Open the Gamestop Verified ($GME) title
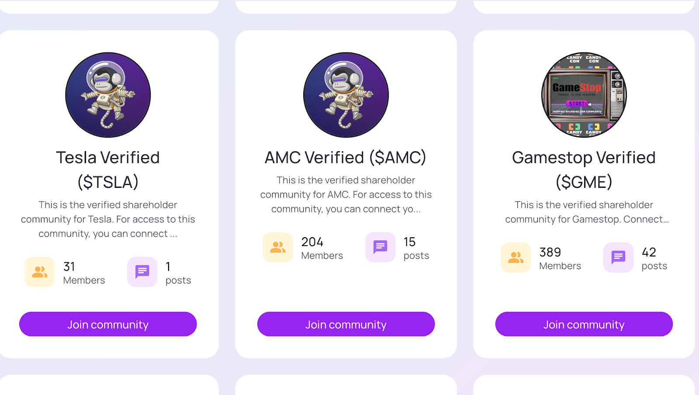This screenshot has height=395, width=699. click(584, 170)
